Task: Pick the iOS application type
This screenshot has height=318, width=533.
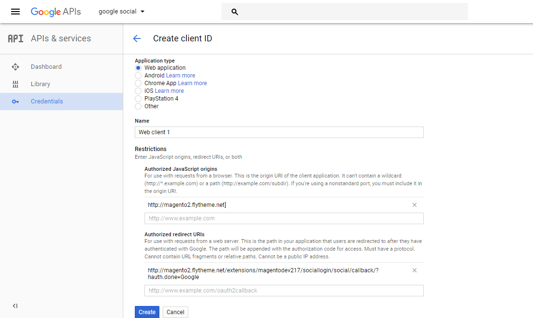Action: (138, 91)
